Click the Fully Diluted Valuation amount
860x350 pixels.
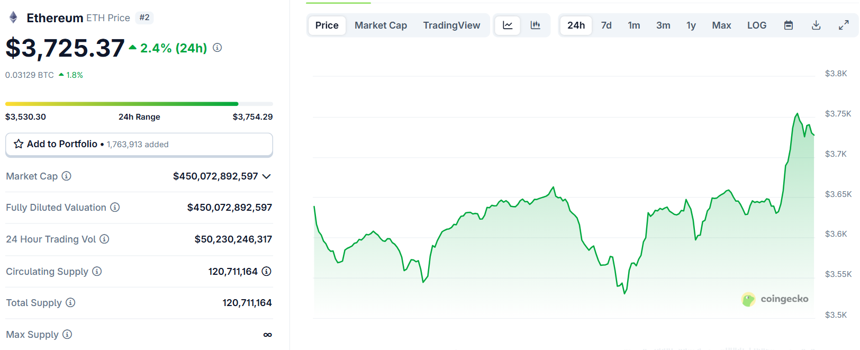[230, 208]
